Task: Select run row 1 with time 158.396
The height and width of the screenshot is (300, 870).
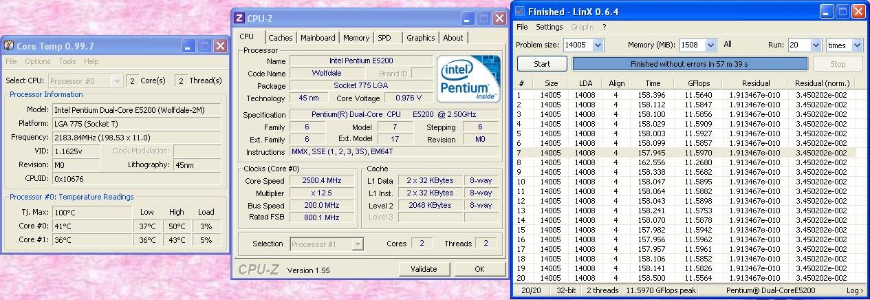Action: point(686,95)
